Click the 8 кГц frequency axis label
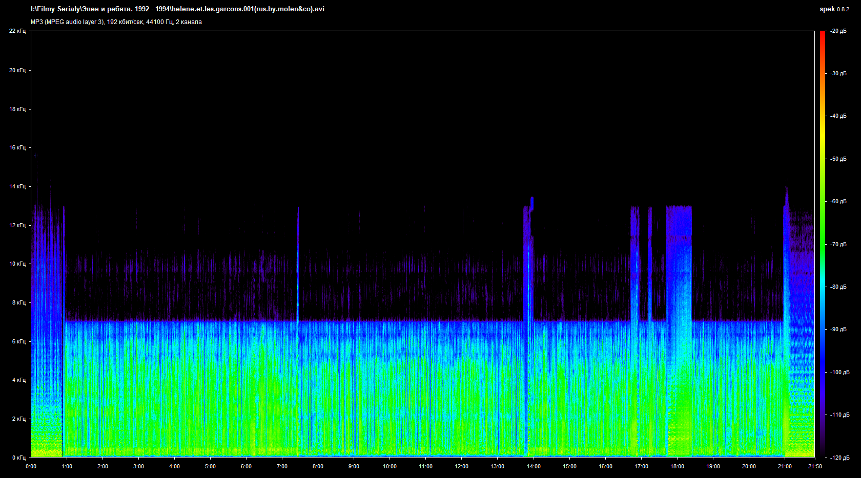 pos(18,302)
